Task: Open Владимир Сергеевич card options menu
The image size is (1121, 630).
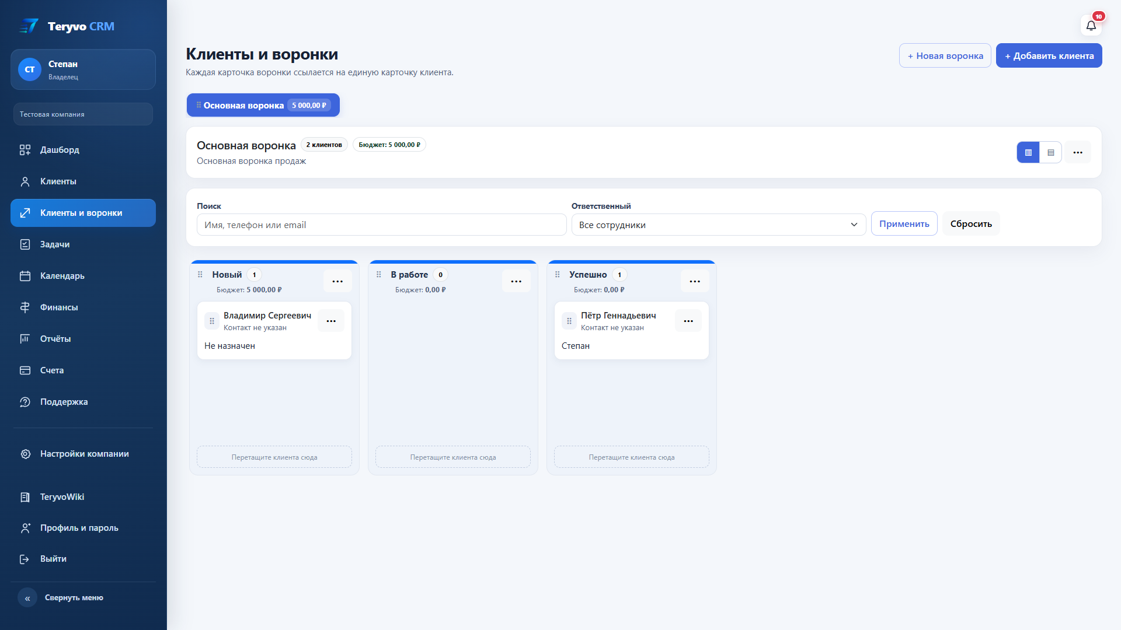Action: coord(331,321)
